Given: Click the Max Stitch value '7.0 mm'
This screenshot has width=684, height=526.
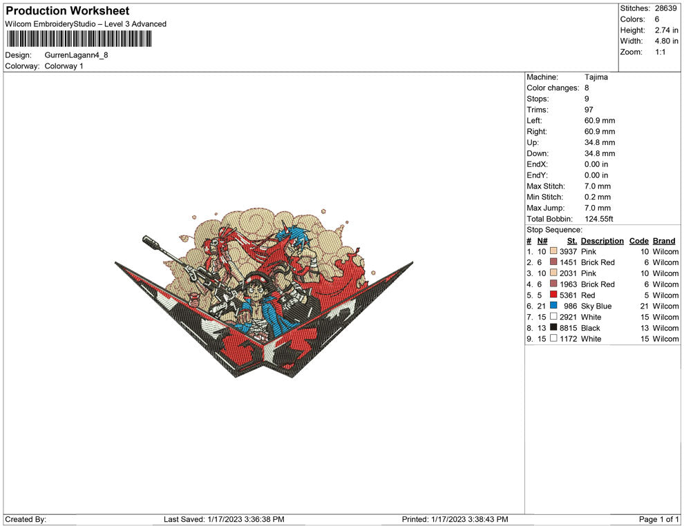Looking at the screenshot, I should click(x=598, y=186).
